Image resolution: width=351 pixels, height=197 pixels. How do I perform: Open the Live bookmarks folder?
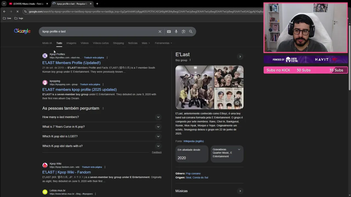pos(7,18)
